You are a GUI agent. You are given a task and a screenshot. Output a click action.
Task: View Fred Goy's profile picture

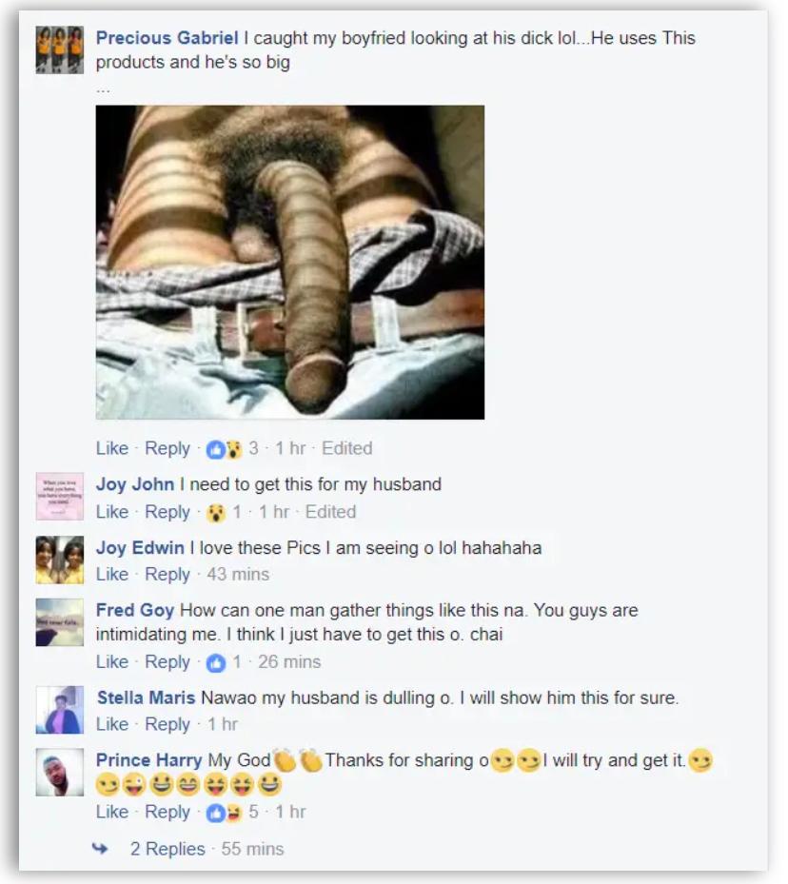[60, 621]
